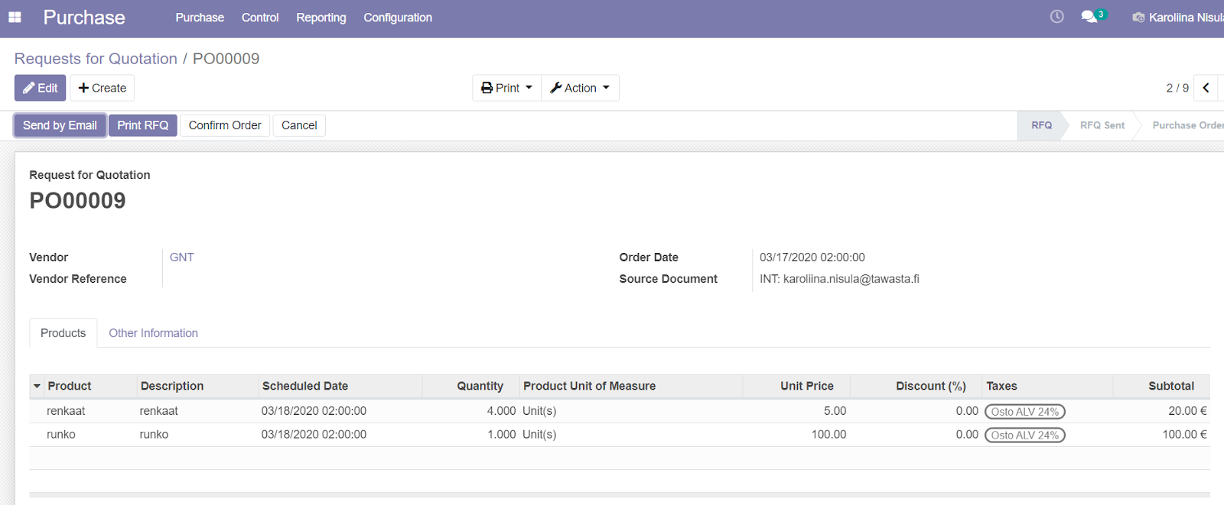This screenshot has height=505, width=1224.
Task: Open the Purchase menu
Action: pyautogui.click(x=200, y=18)
